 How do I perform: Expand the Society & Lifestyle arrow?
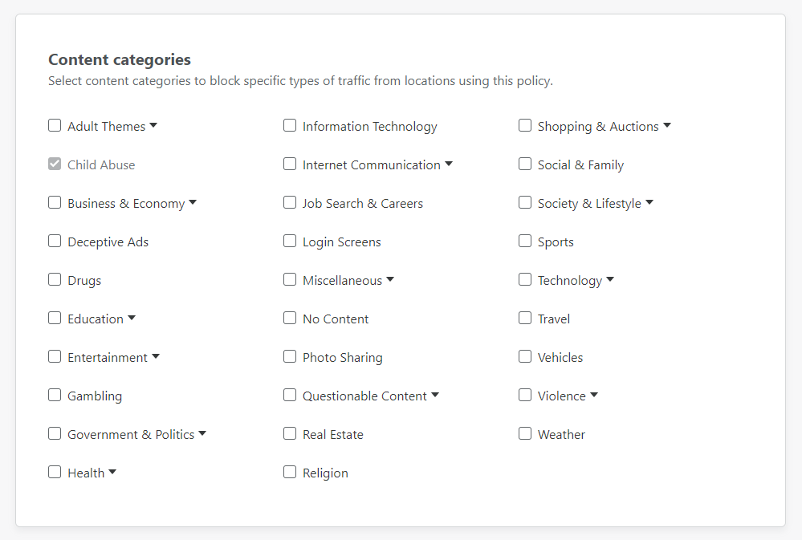(x=649, y=202)
